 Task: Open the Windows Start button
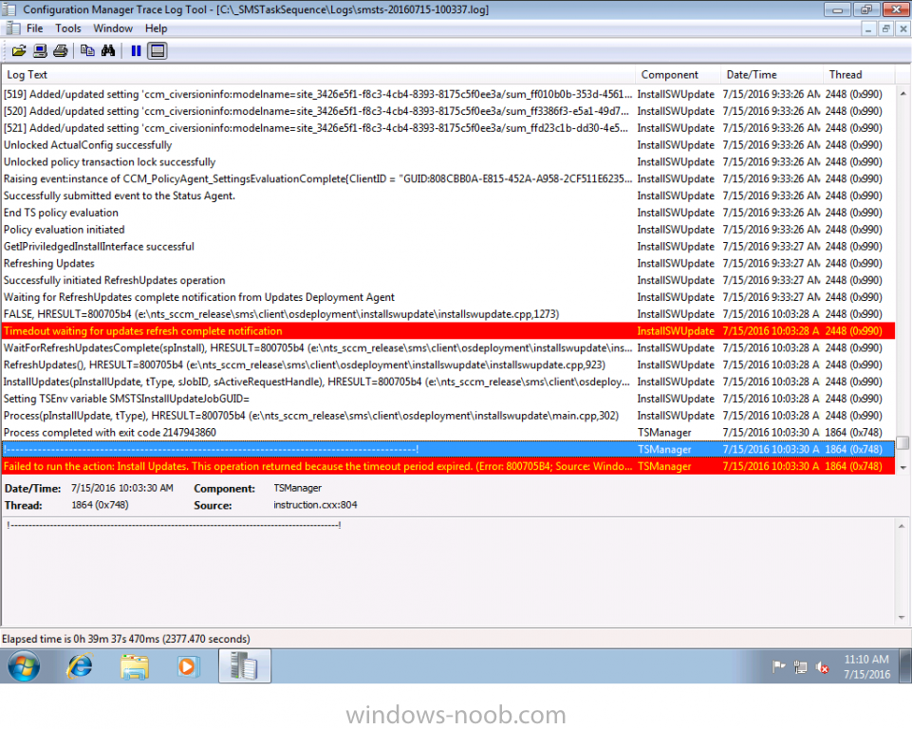[x=24, y=666]
